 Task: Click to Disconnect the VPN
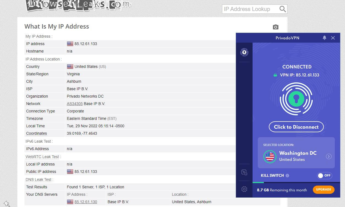click(x=296, y=127)
